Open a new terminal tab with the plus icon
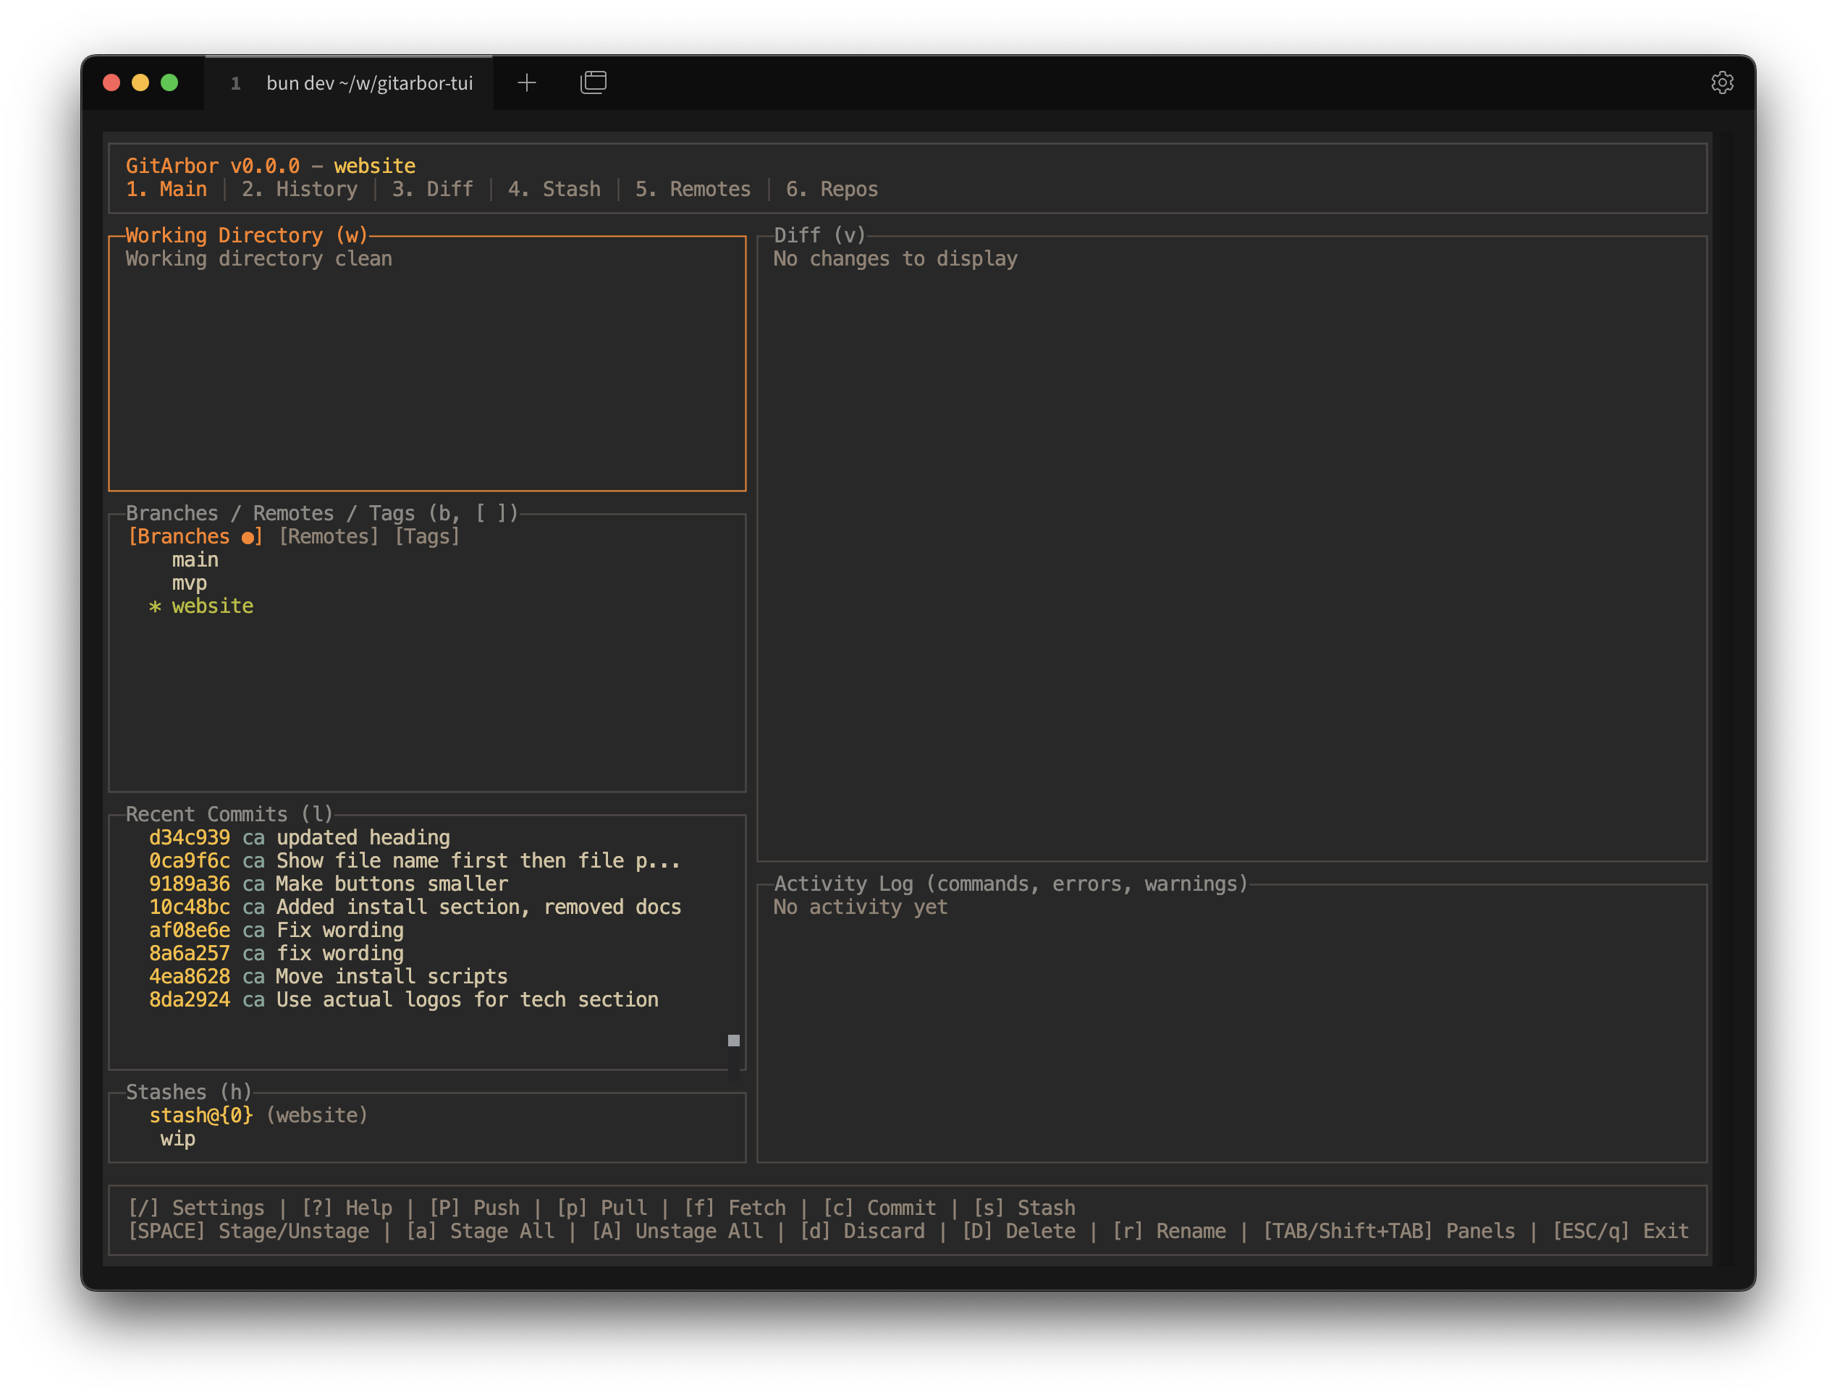This screenshot has height=1398, width=1837. click(527, 82)
